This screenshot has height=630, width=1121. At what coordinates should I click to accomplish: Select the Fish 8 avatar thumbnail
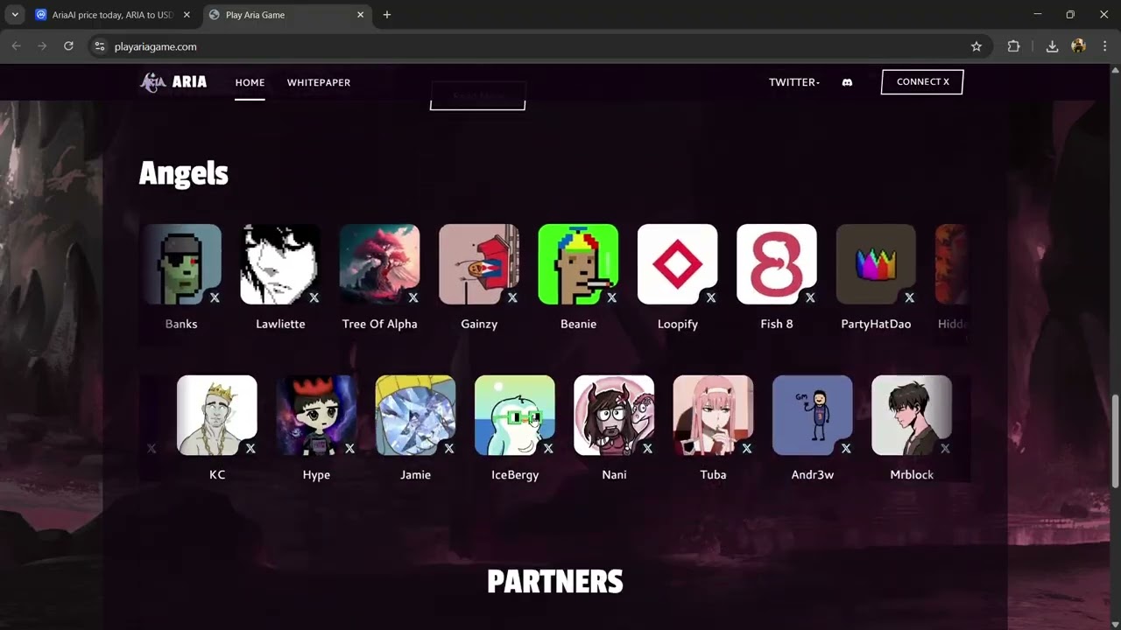777,264
